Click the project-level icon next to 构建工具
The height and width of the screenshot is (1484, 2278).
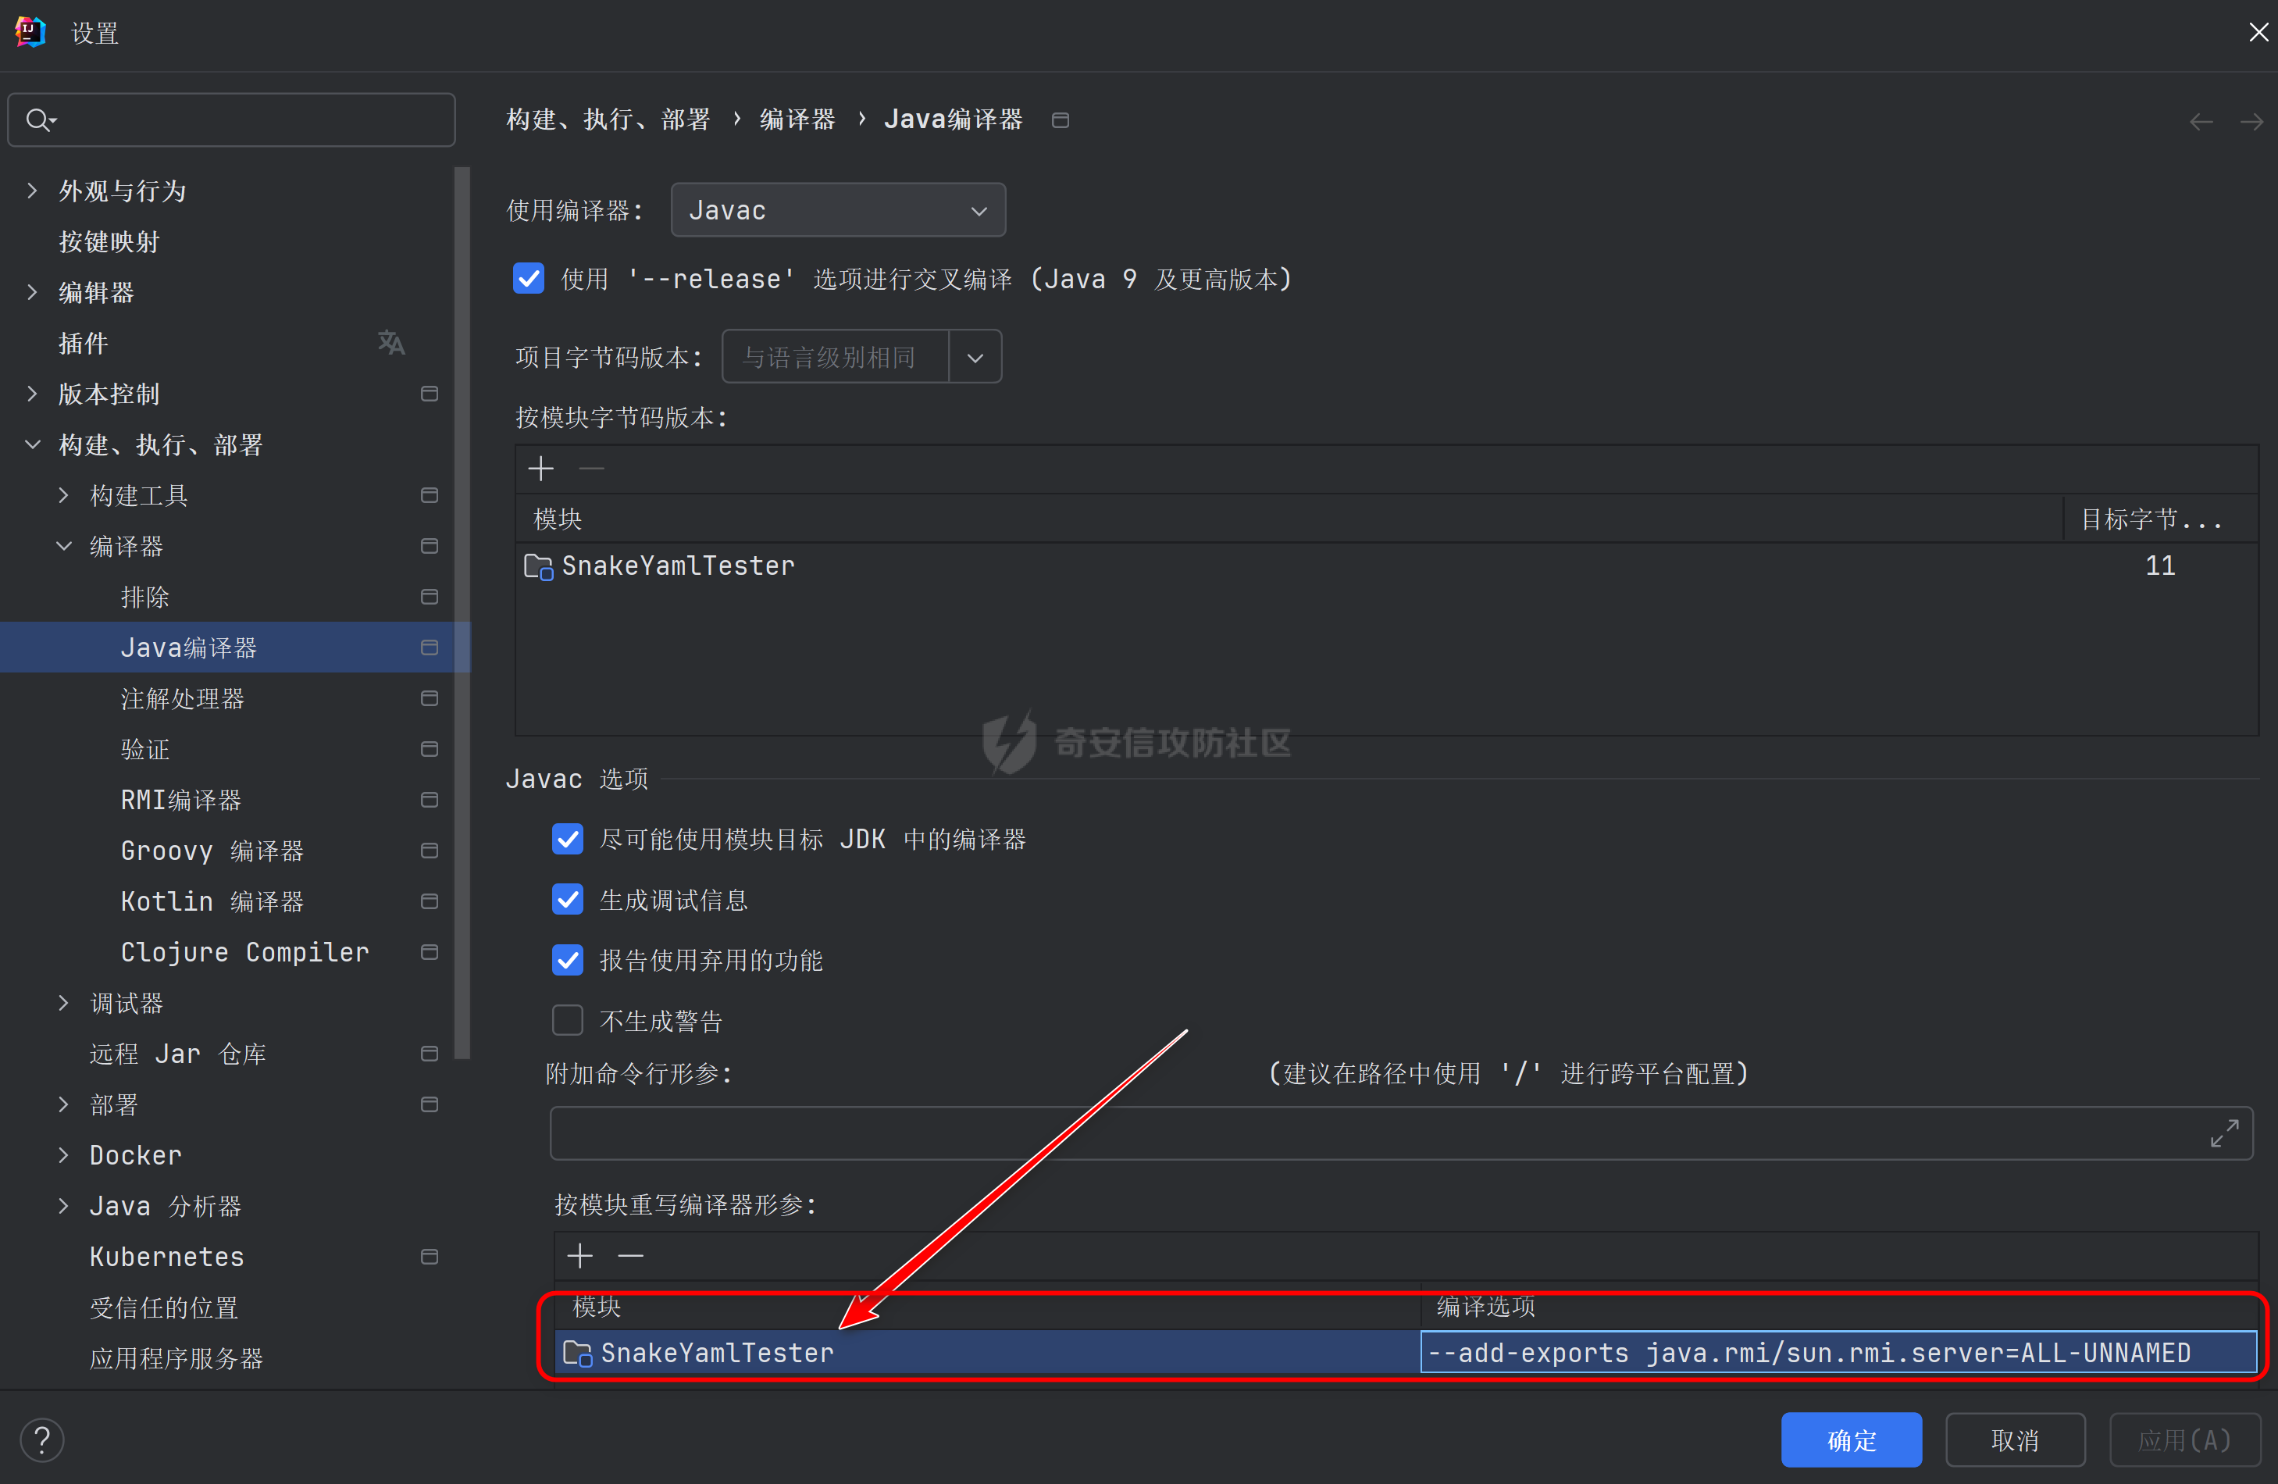(x=430, y=495)
